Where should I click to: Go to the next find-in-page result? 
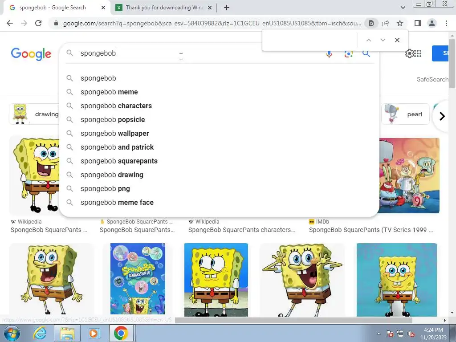383,40
